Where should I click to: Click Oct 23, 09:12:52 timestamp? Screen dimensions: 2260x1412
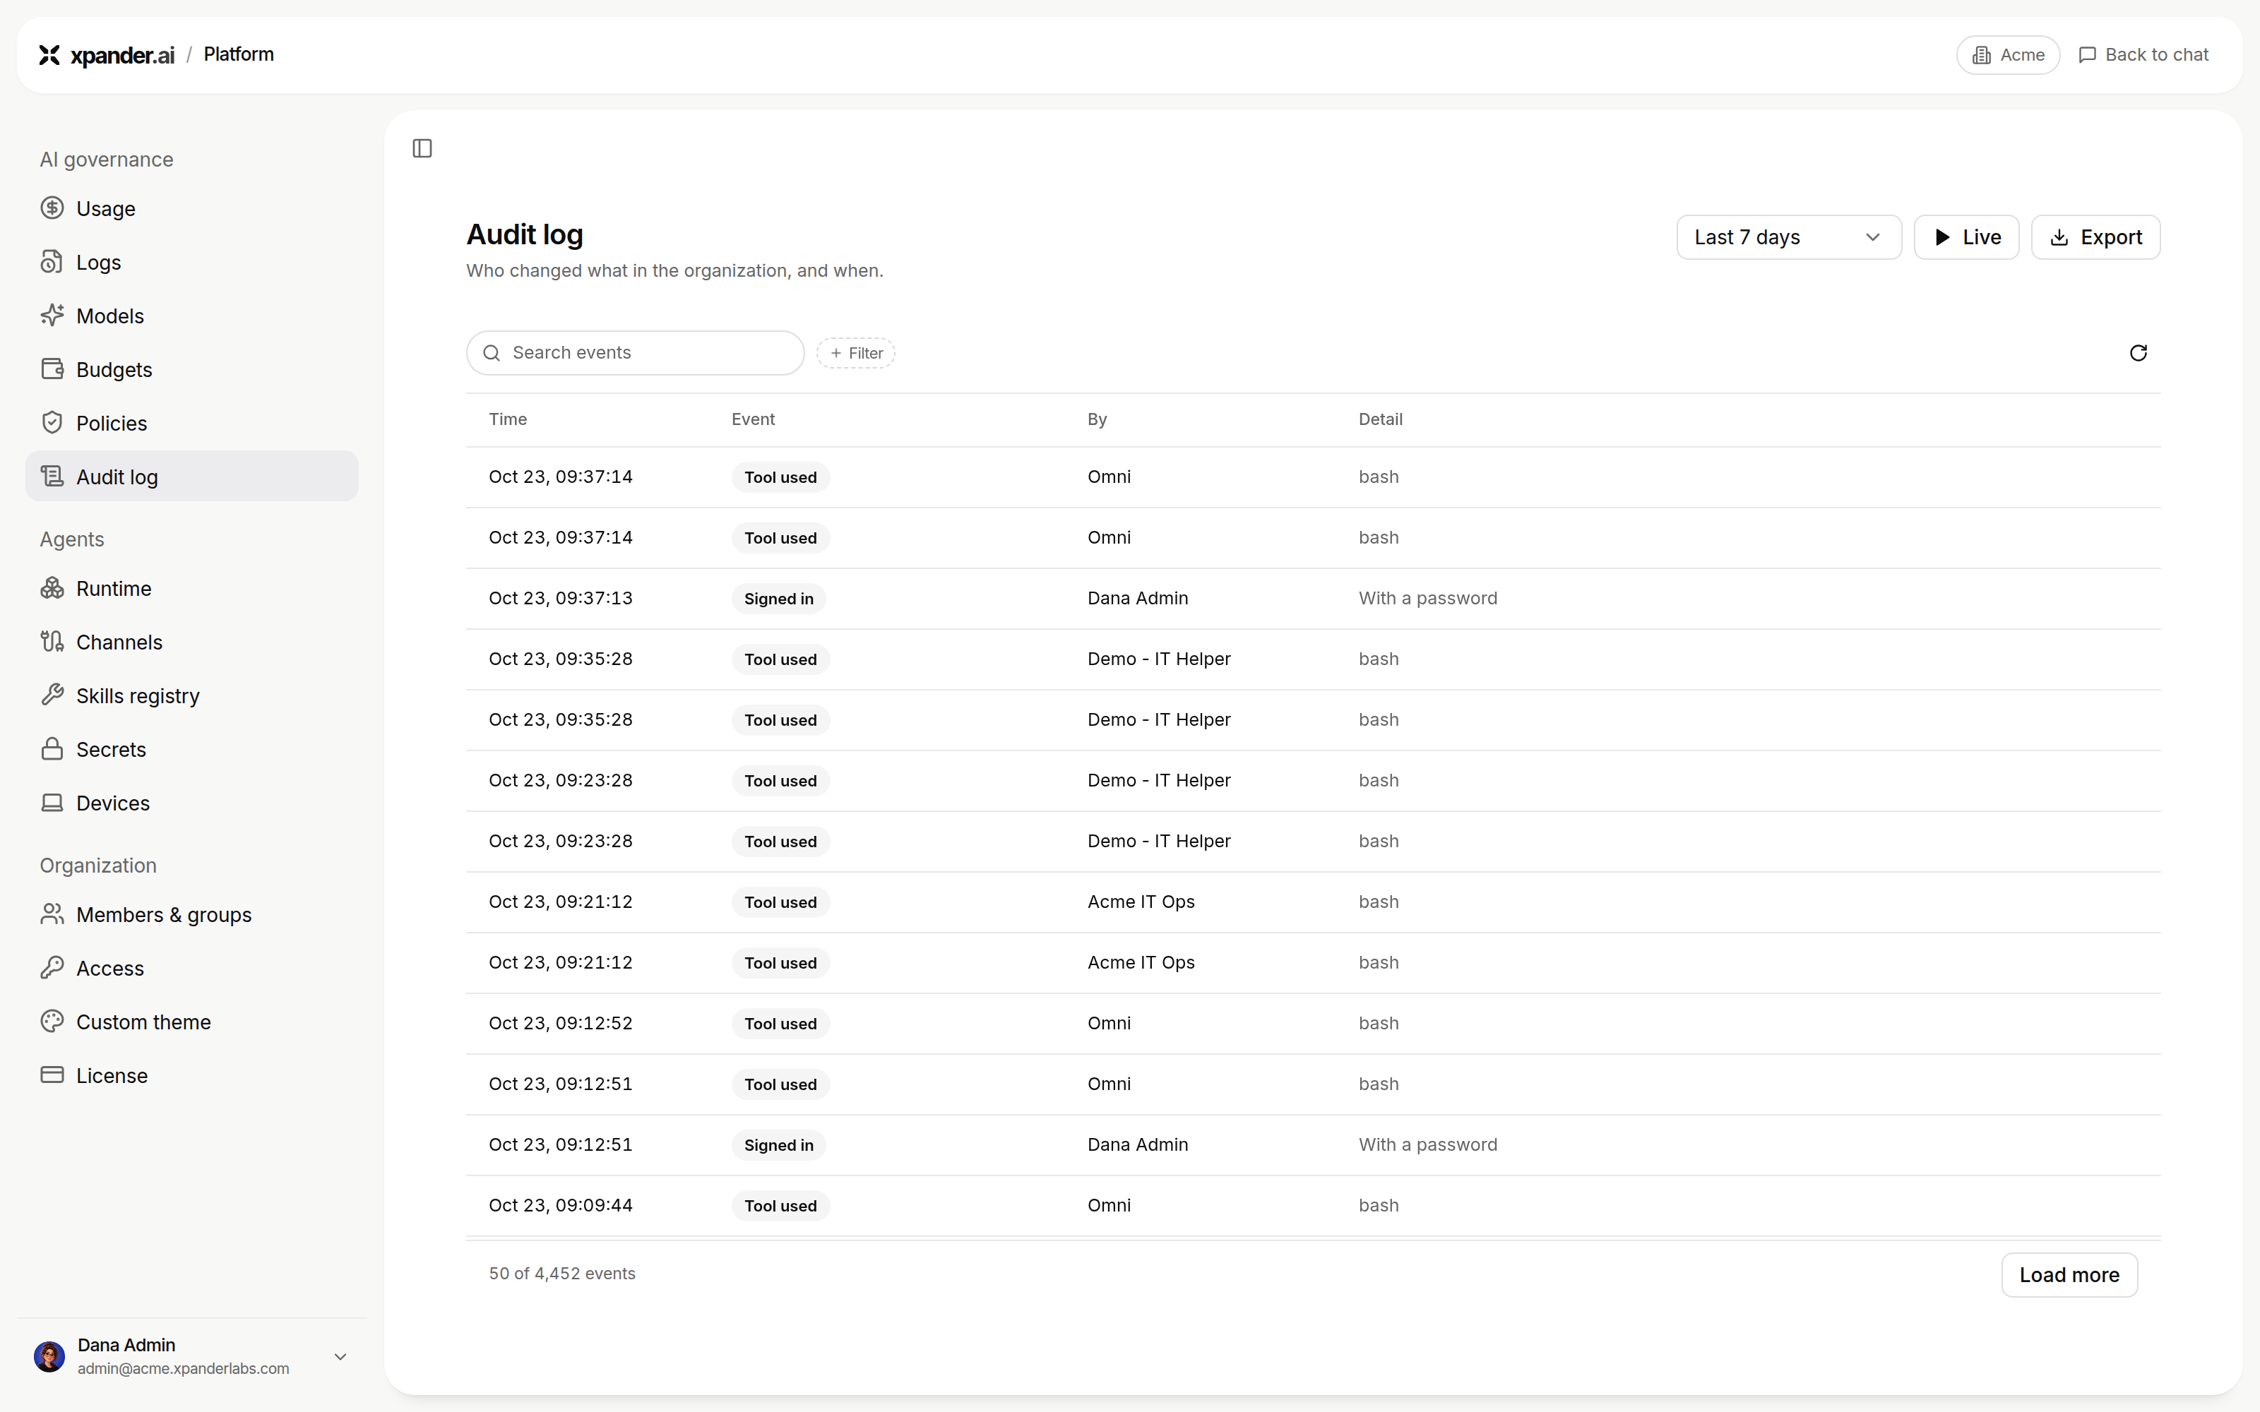[x=560, y=1024]
